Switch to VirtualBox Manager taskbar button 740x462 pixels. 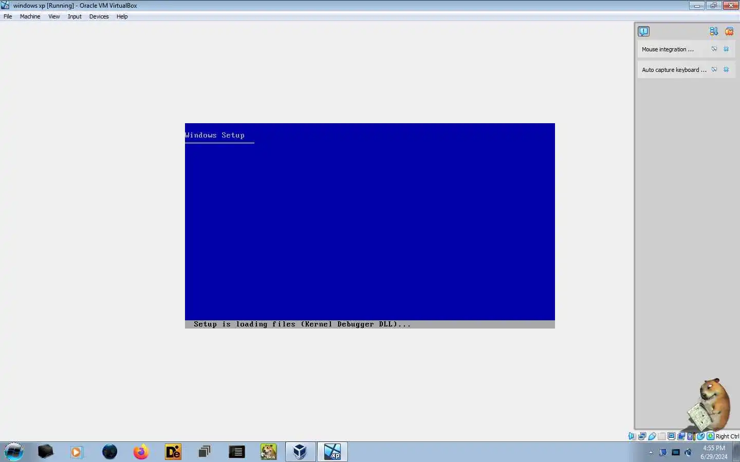click(300, 452)
